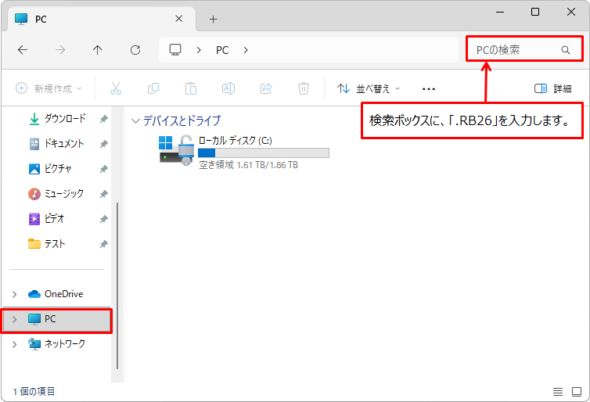The height and width of the screenshot is (402, 590).
Task: Collapse the デバイスとドライブ group
Action: pos(136,121)
